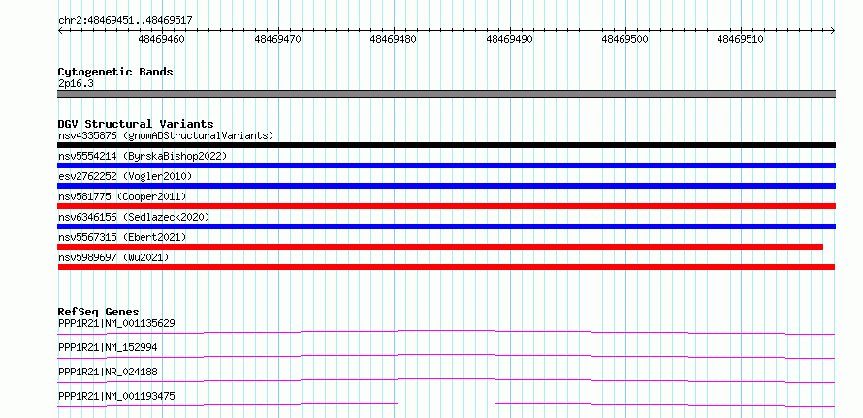Click the left arrowhead of the coordinate ruler
Viewport: 863px width, 418px height.
pos(60,31)
